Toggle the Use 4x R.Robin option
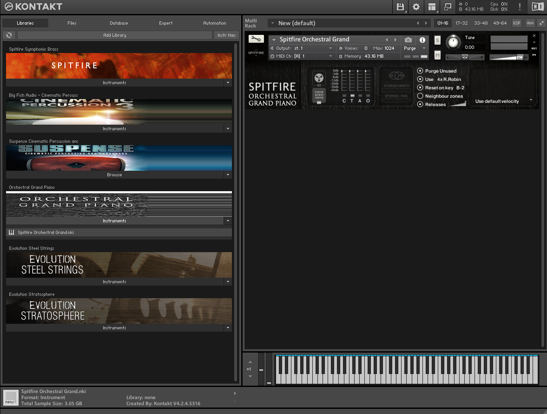547x414 pixels. tap(420, 79)
